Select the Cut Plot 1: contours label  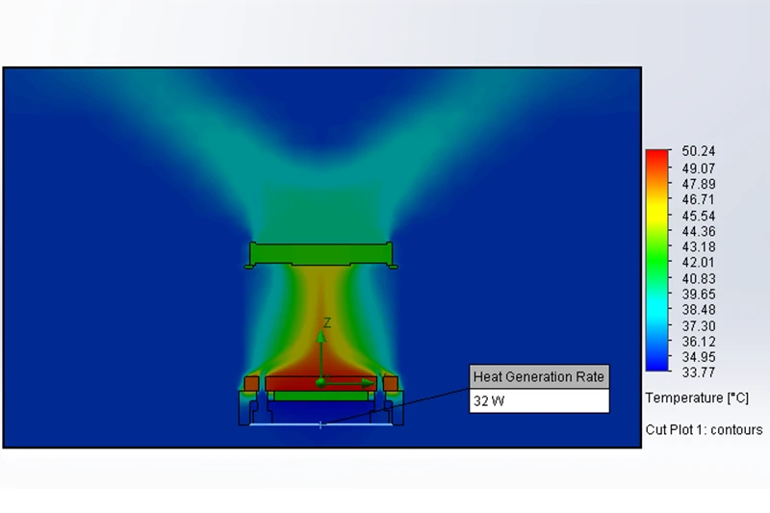click(704, 429)
